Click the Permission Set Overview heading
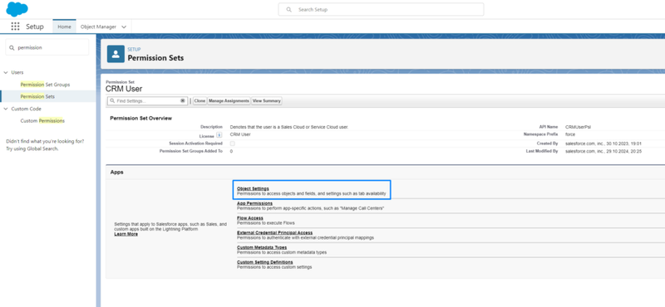The width and height of the screenshot is (665, 307). point(140,118)
